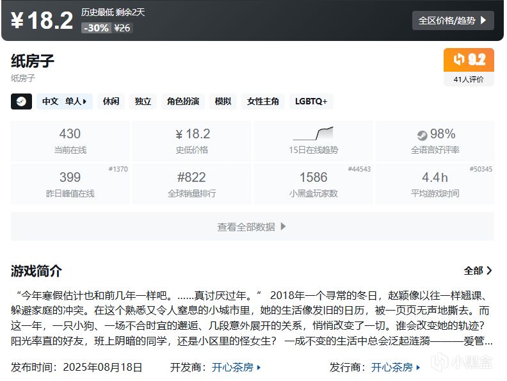Select the 女性主角 tag

coord(263,102)
